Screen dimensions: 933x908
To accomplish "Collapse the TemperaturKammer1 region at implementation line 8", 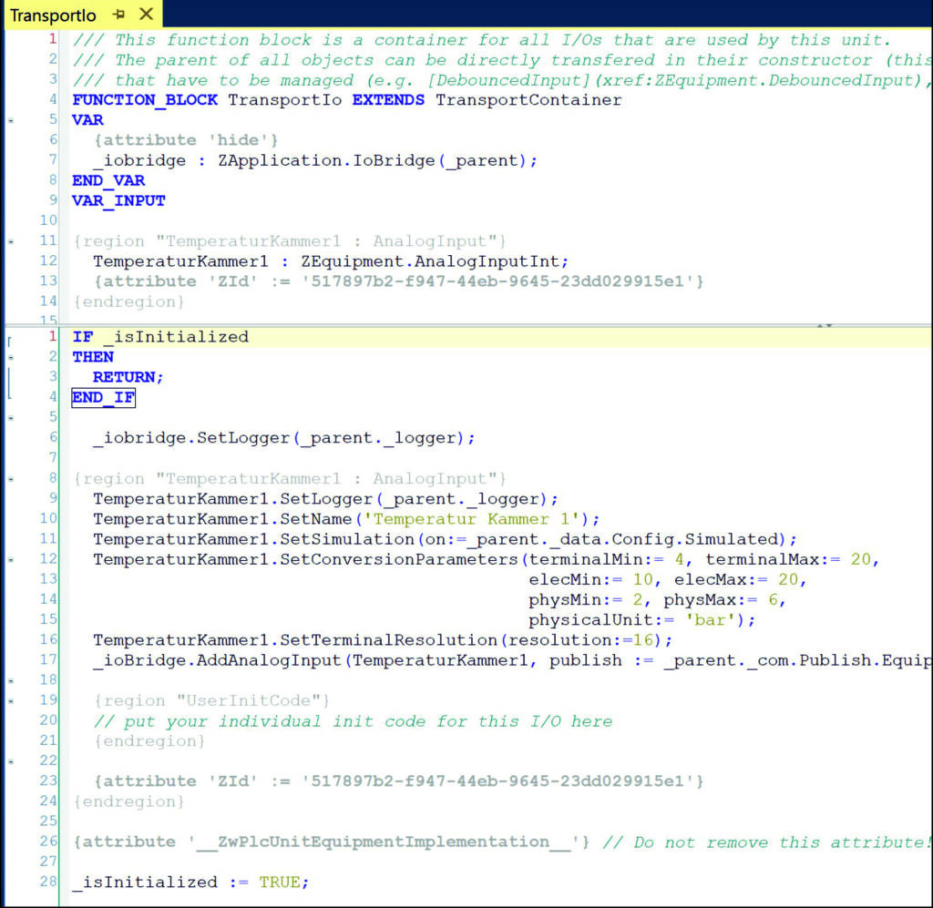I will (x=11, y=479).
